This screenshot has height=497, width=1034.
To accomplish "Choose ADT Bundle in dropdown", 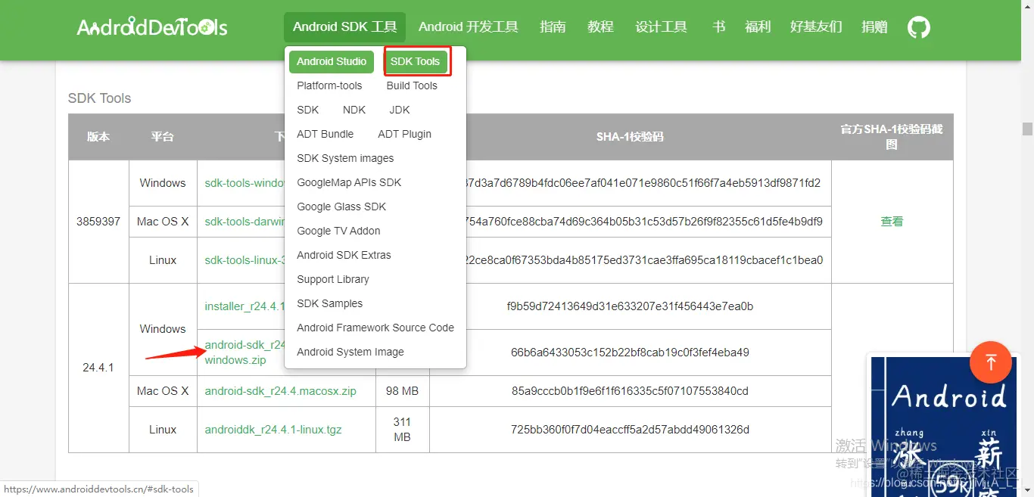I will tap(325, 134).
